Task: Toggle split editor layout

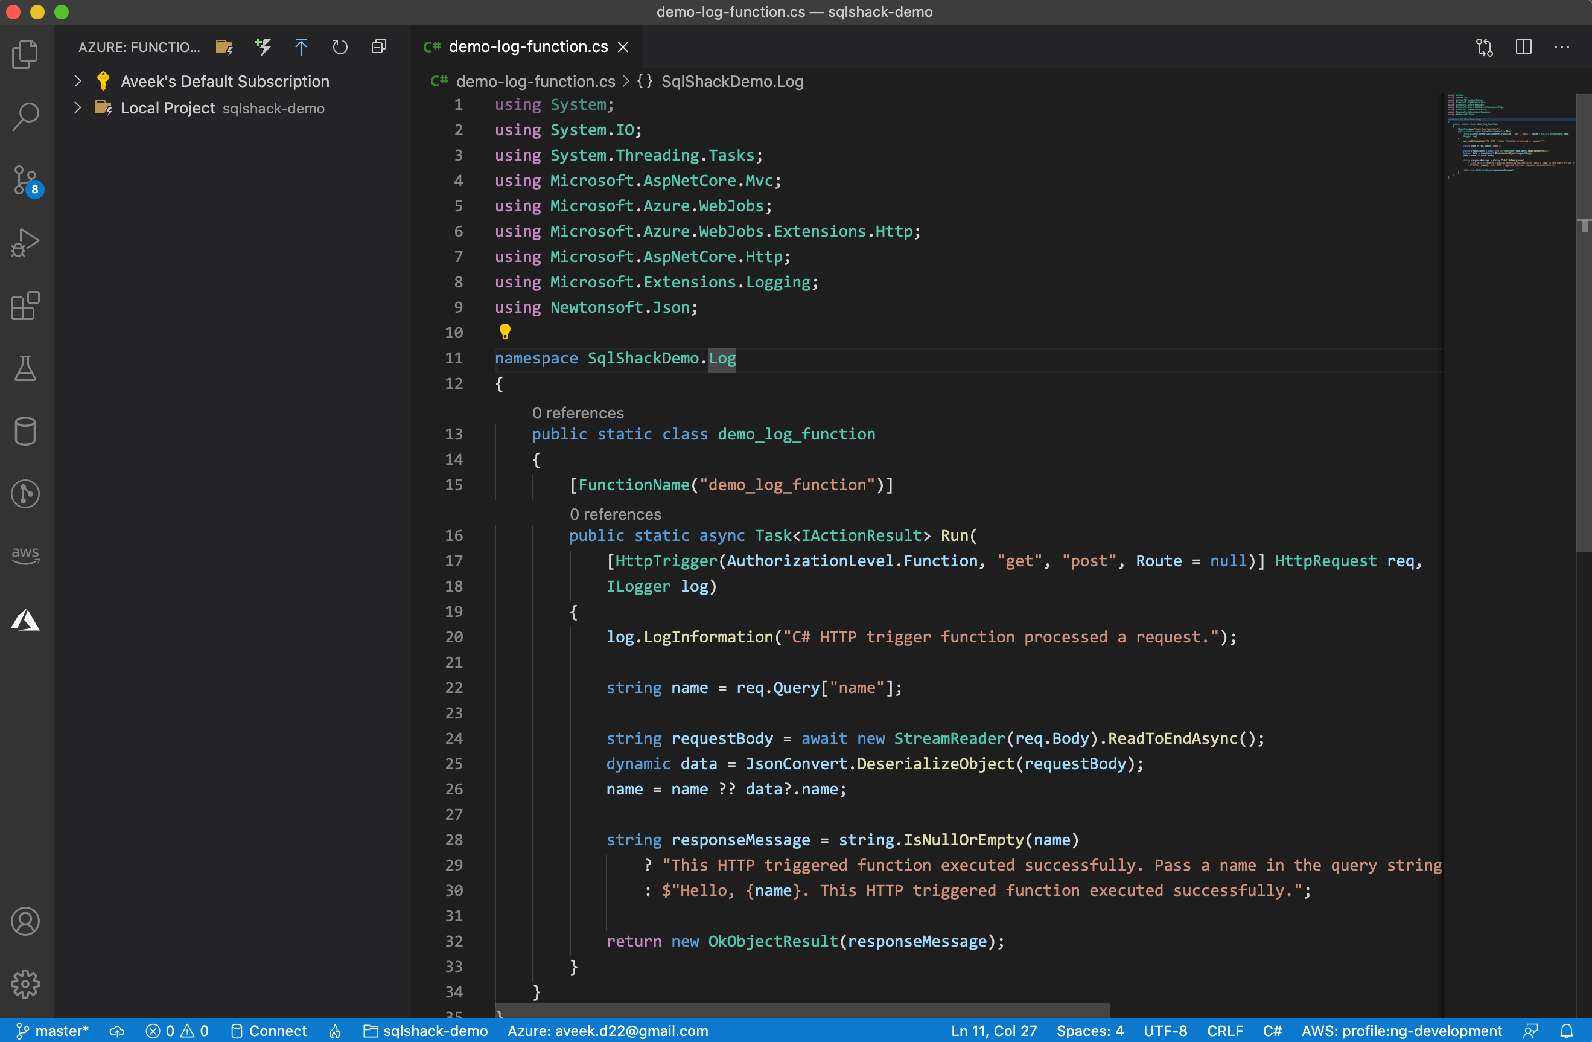Action: 1523,47
